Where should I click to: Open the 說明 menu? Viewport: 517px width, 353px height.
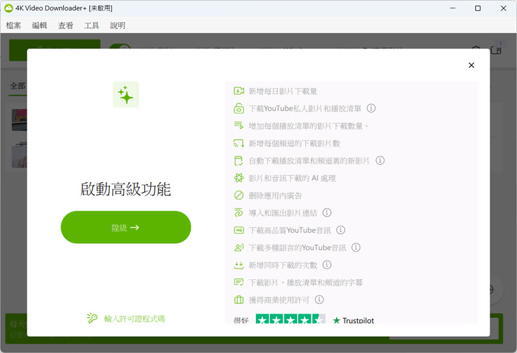pos(118,25)
